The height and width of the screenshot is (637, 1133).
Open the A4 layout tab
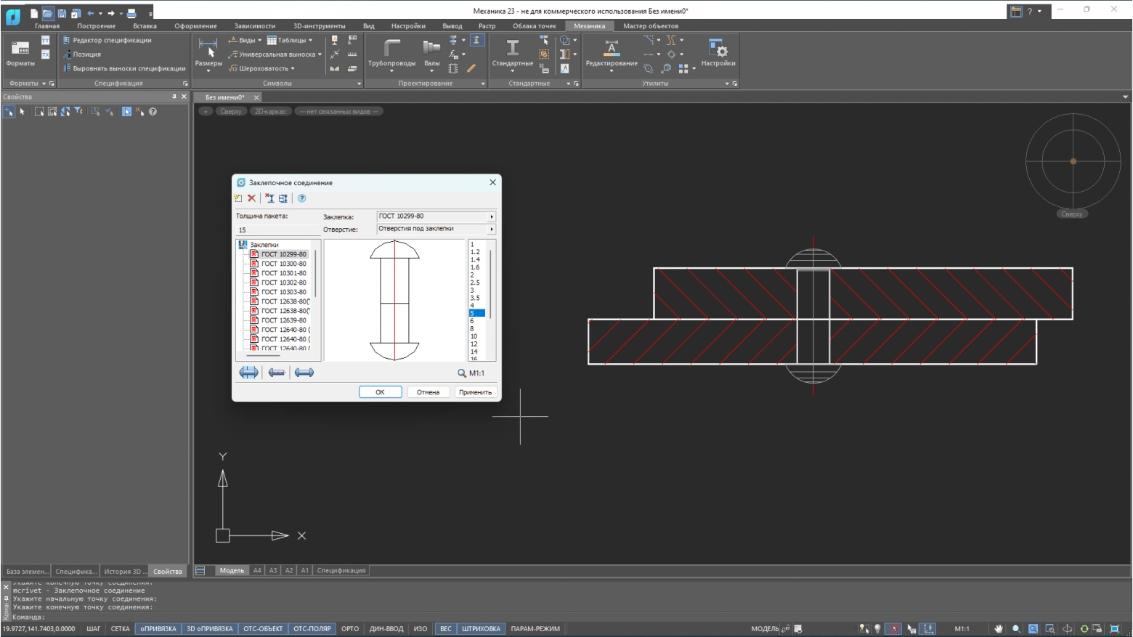coord(257,571)
